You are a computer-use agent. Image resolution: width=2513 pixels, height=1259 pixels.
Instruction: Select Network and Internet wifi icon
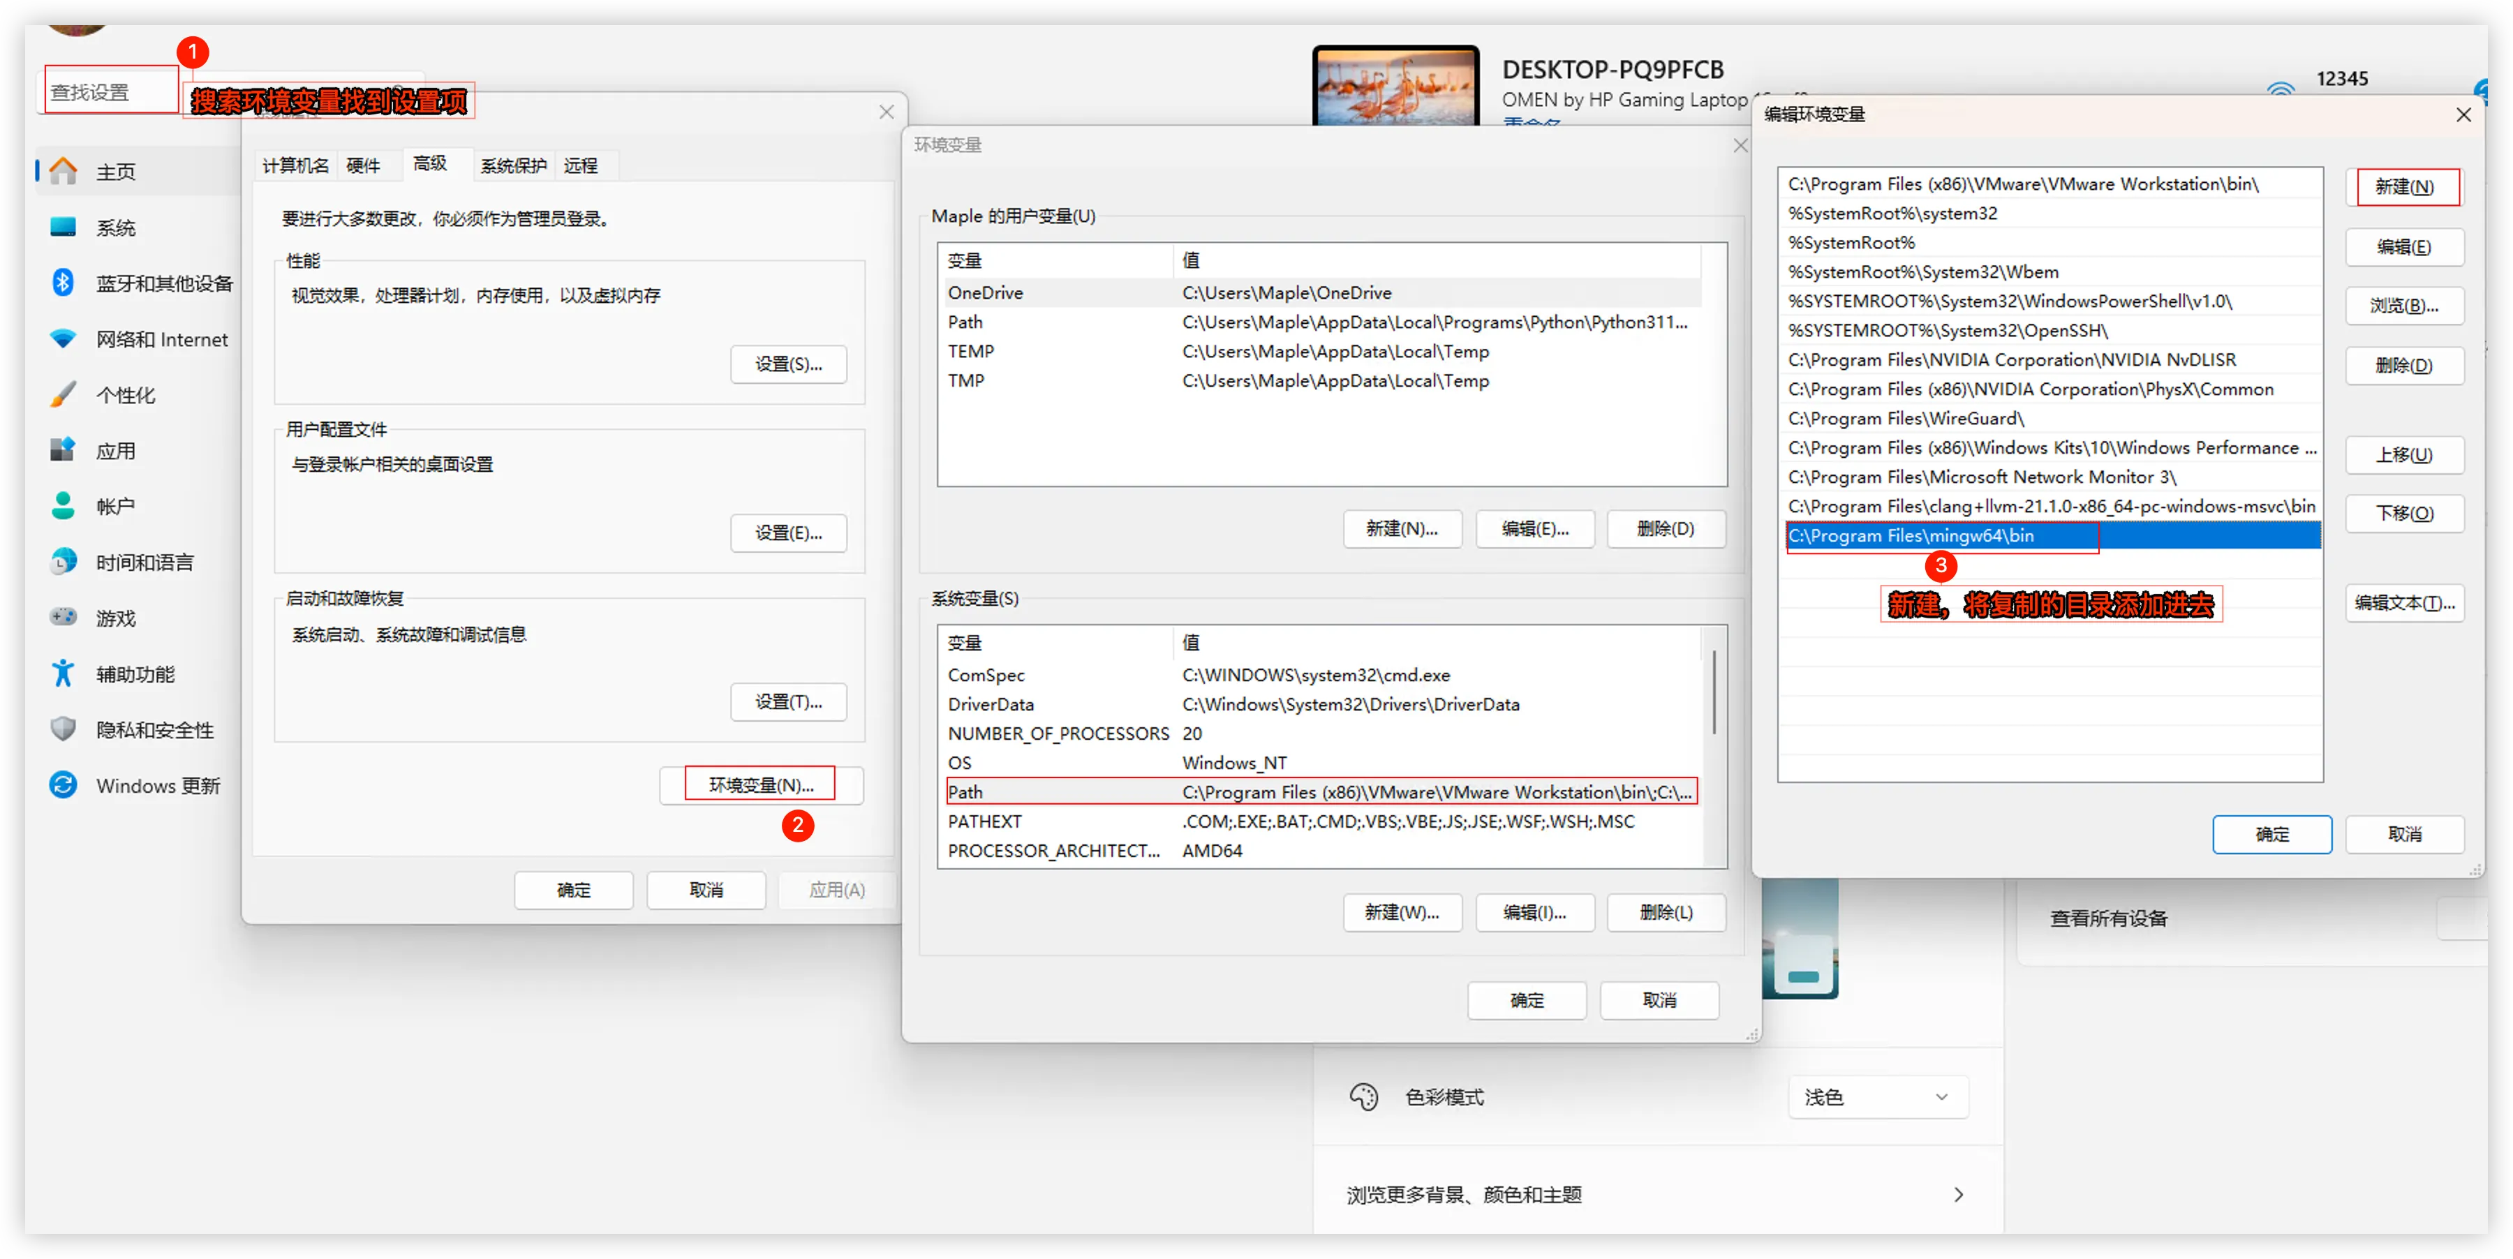point(64,339)
